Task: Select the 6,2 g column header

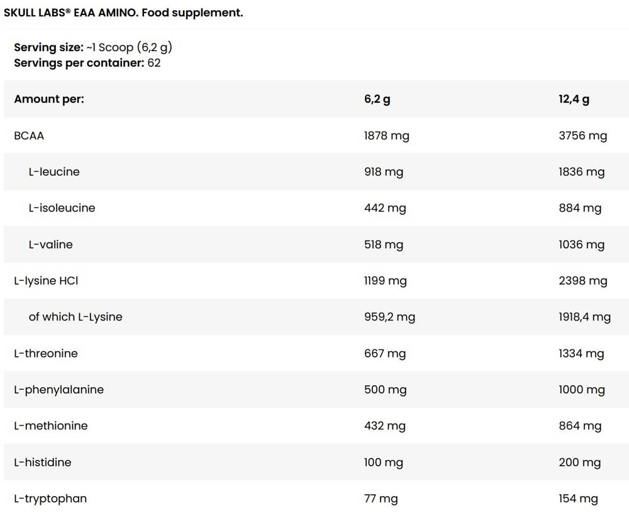Action: pyautogui.click(x=377, y=99)
